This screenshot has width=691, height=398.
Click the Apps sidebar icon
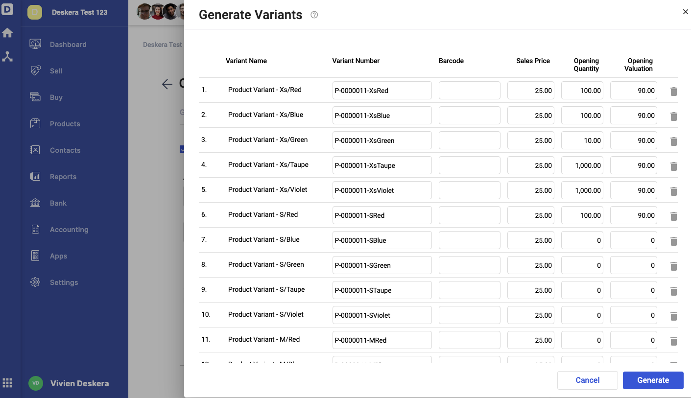35,256
